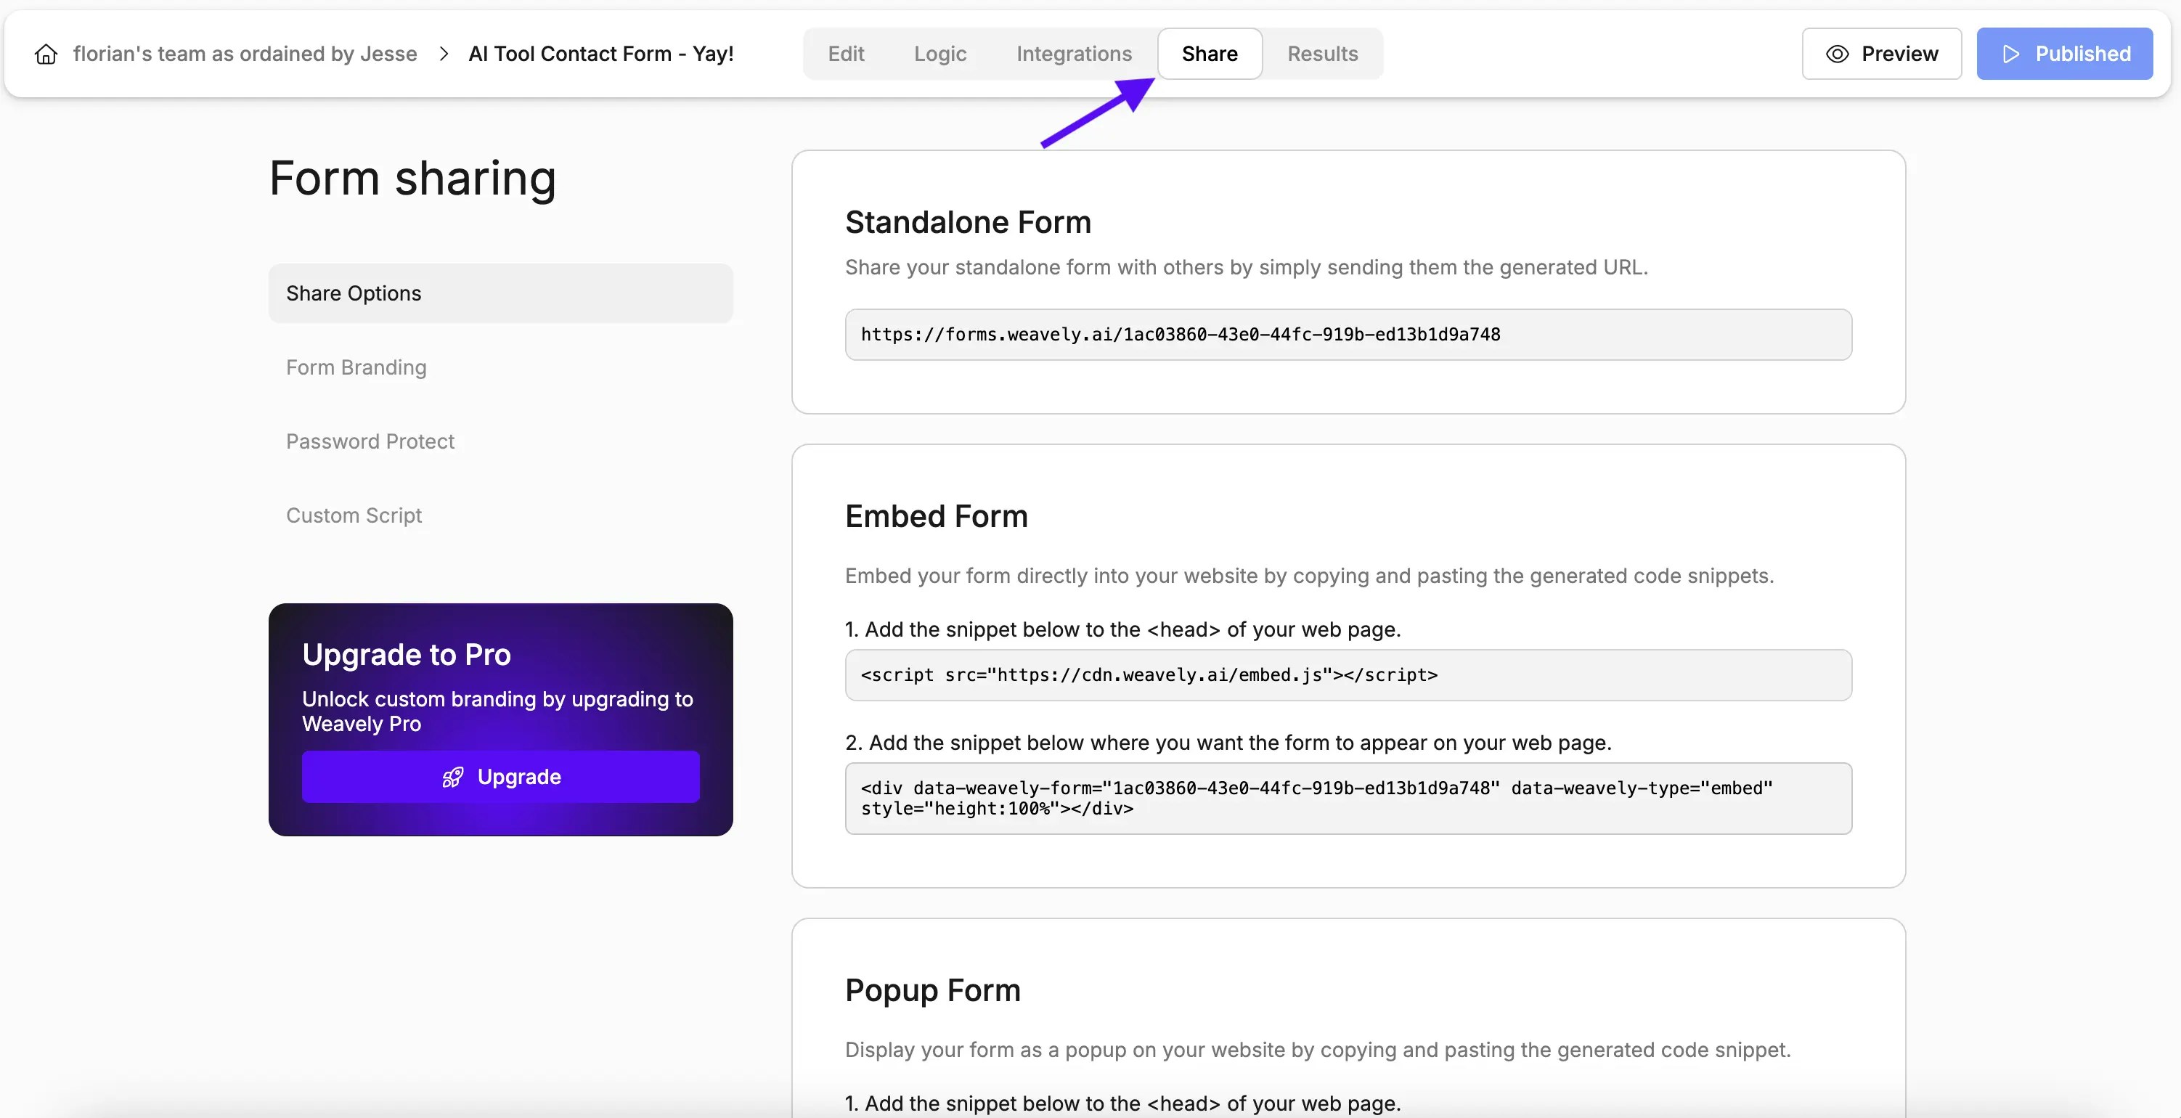Click the chevron between breadcrumb items
This screenshot has height=1118, width=2181.
click(444, 53)
